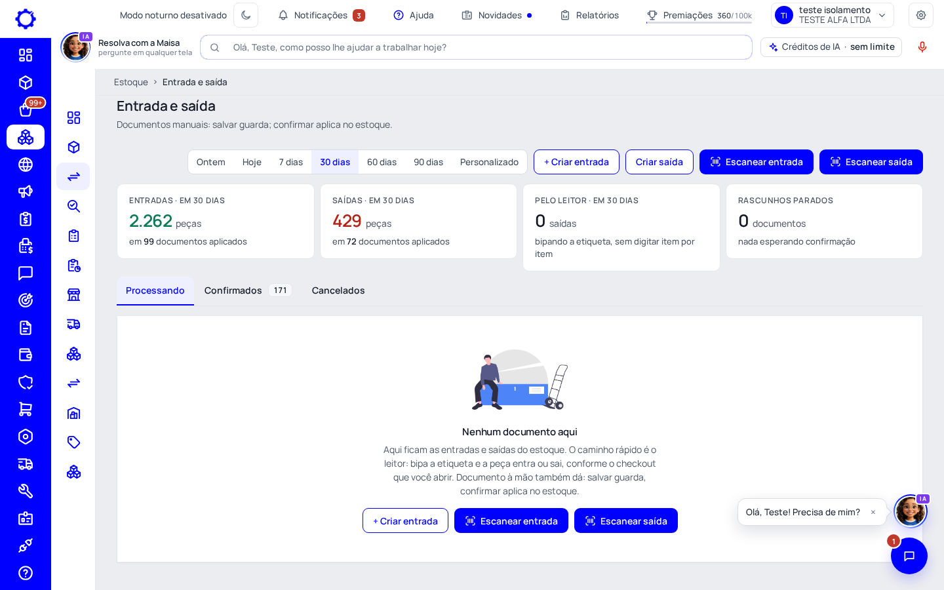This screenshot has width=944, height=590.
Task: Switch to the Confirmados tab
Action: pos(247,290)
